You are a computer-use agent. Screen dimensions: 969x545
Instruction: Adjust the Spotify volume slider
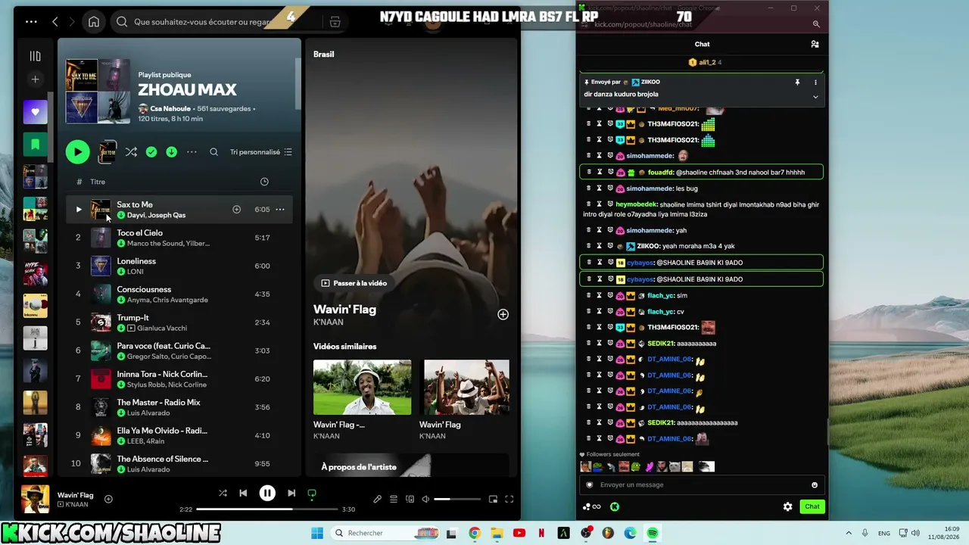point(457,500)
